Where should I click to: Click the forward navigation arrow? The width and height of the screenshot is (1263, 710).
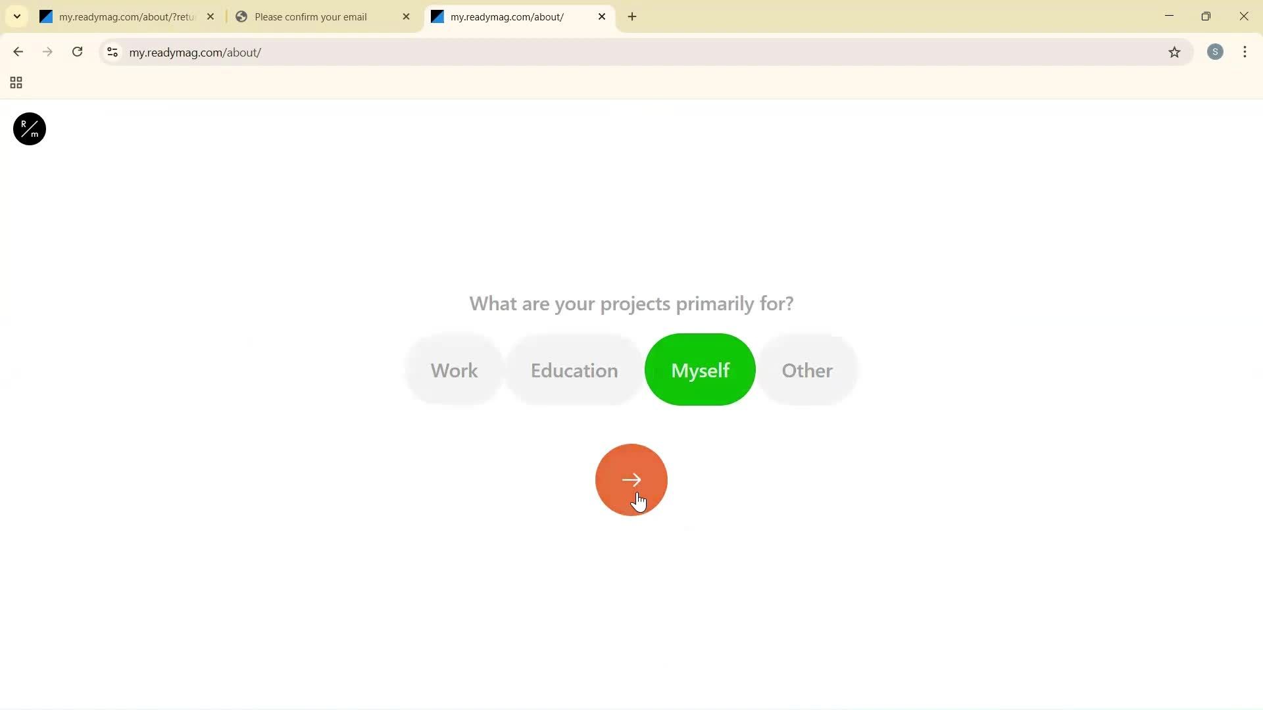pos(47,52)
